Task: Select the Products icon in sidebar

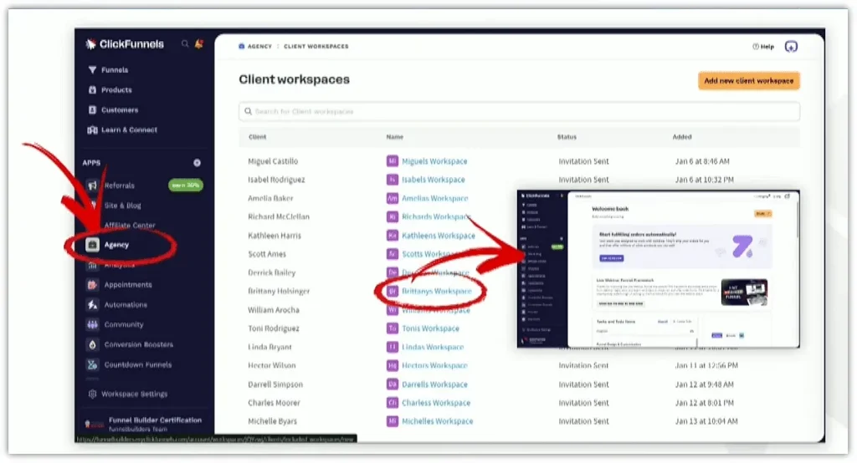Action: [92, 90]
